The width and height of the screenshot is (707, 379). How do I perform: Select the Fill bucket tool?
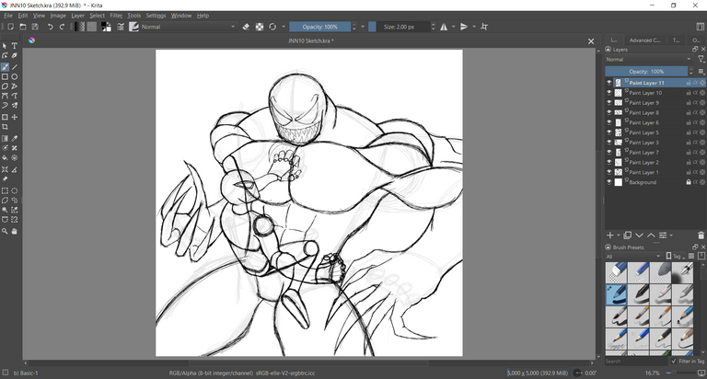(5, 157)
